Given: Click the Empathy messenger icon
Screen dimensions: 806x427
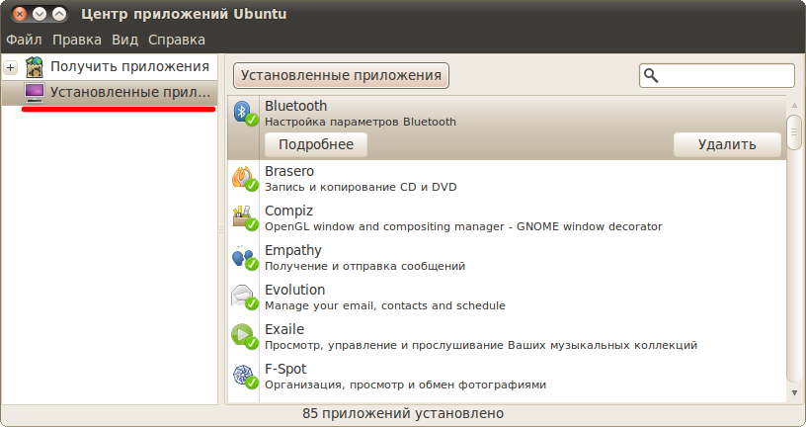Looking at the screenshot, I should click(245, 258).
